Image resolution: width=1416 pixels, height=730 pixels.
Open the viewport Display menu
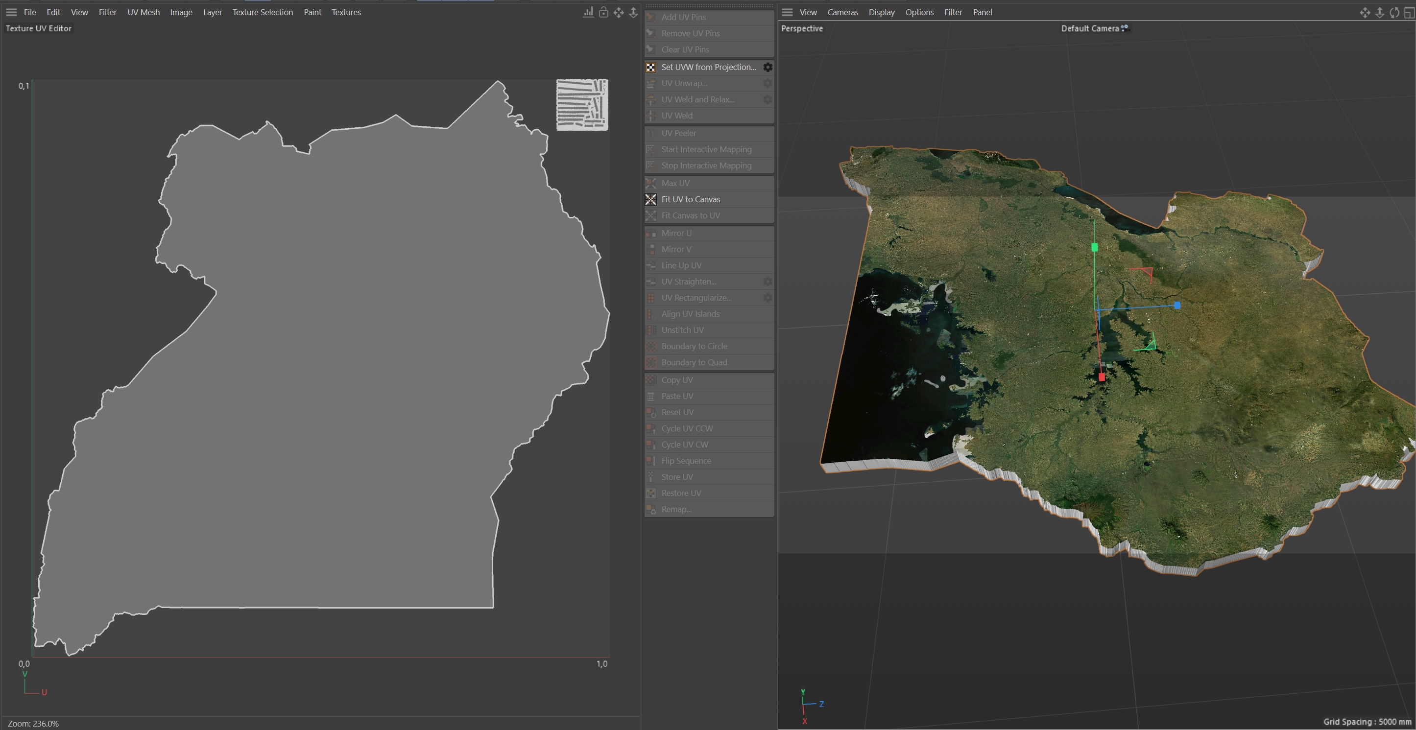click(881, 12)
